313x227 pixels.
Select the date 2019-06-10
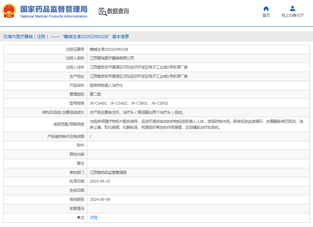[100, 181]
